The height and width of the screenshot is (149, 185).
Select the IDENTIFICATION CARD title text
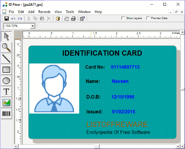[x=102, y=53]
